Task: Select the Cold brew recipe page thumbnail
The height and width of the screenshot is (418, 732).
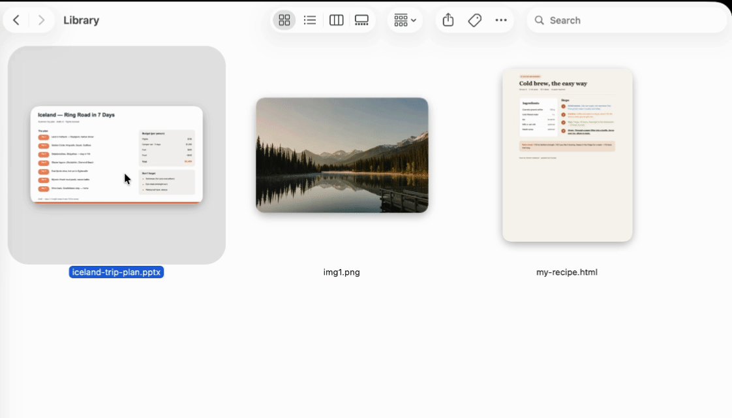Action: [568, 155]
